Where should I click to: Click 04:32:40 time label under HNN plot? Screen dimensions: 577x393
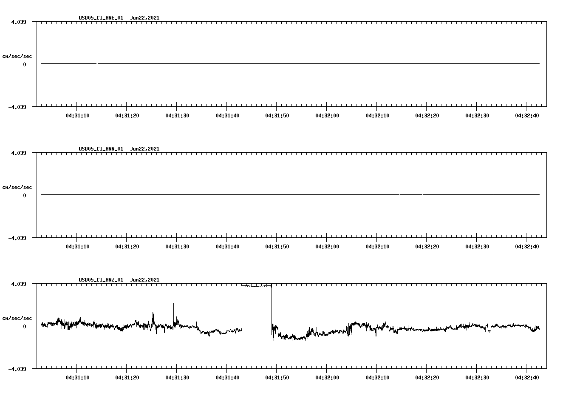pos(527,246)
